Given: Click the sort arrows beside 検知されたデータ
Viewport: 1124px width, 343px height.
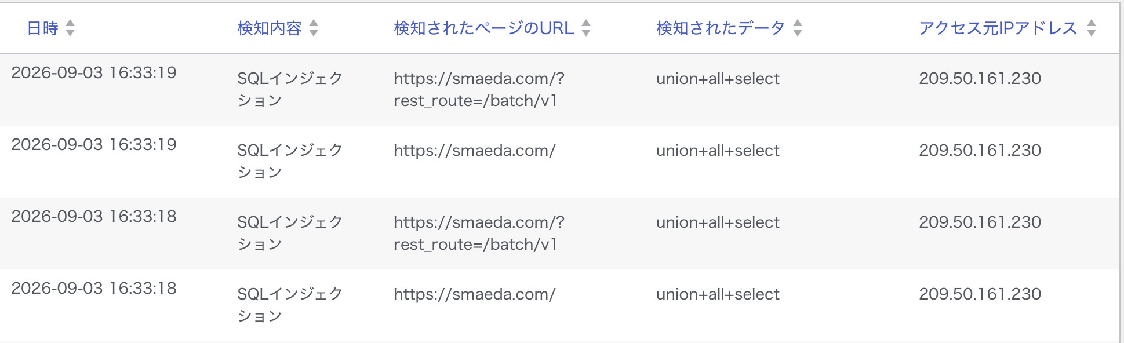Looking at the screenshot, I should (x=798, y=28).
